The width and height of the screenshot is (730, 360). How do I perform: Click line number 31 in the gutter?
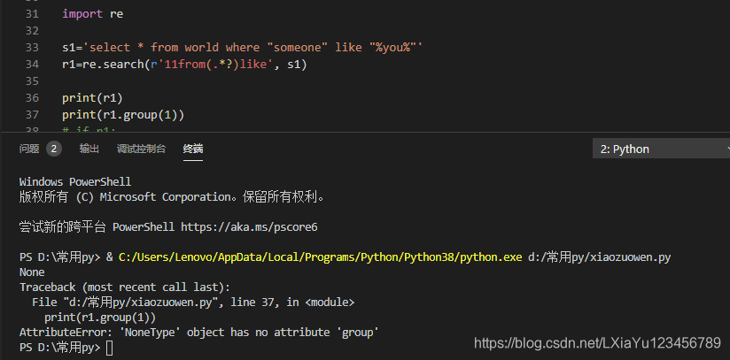tap(32, 14)
